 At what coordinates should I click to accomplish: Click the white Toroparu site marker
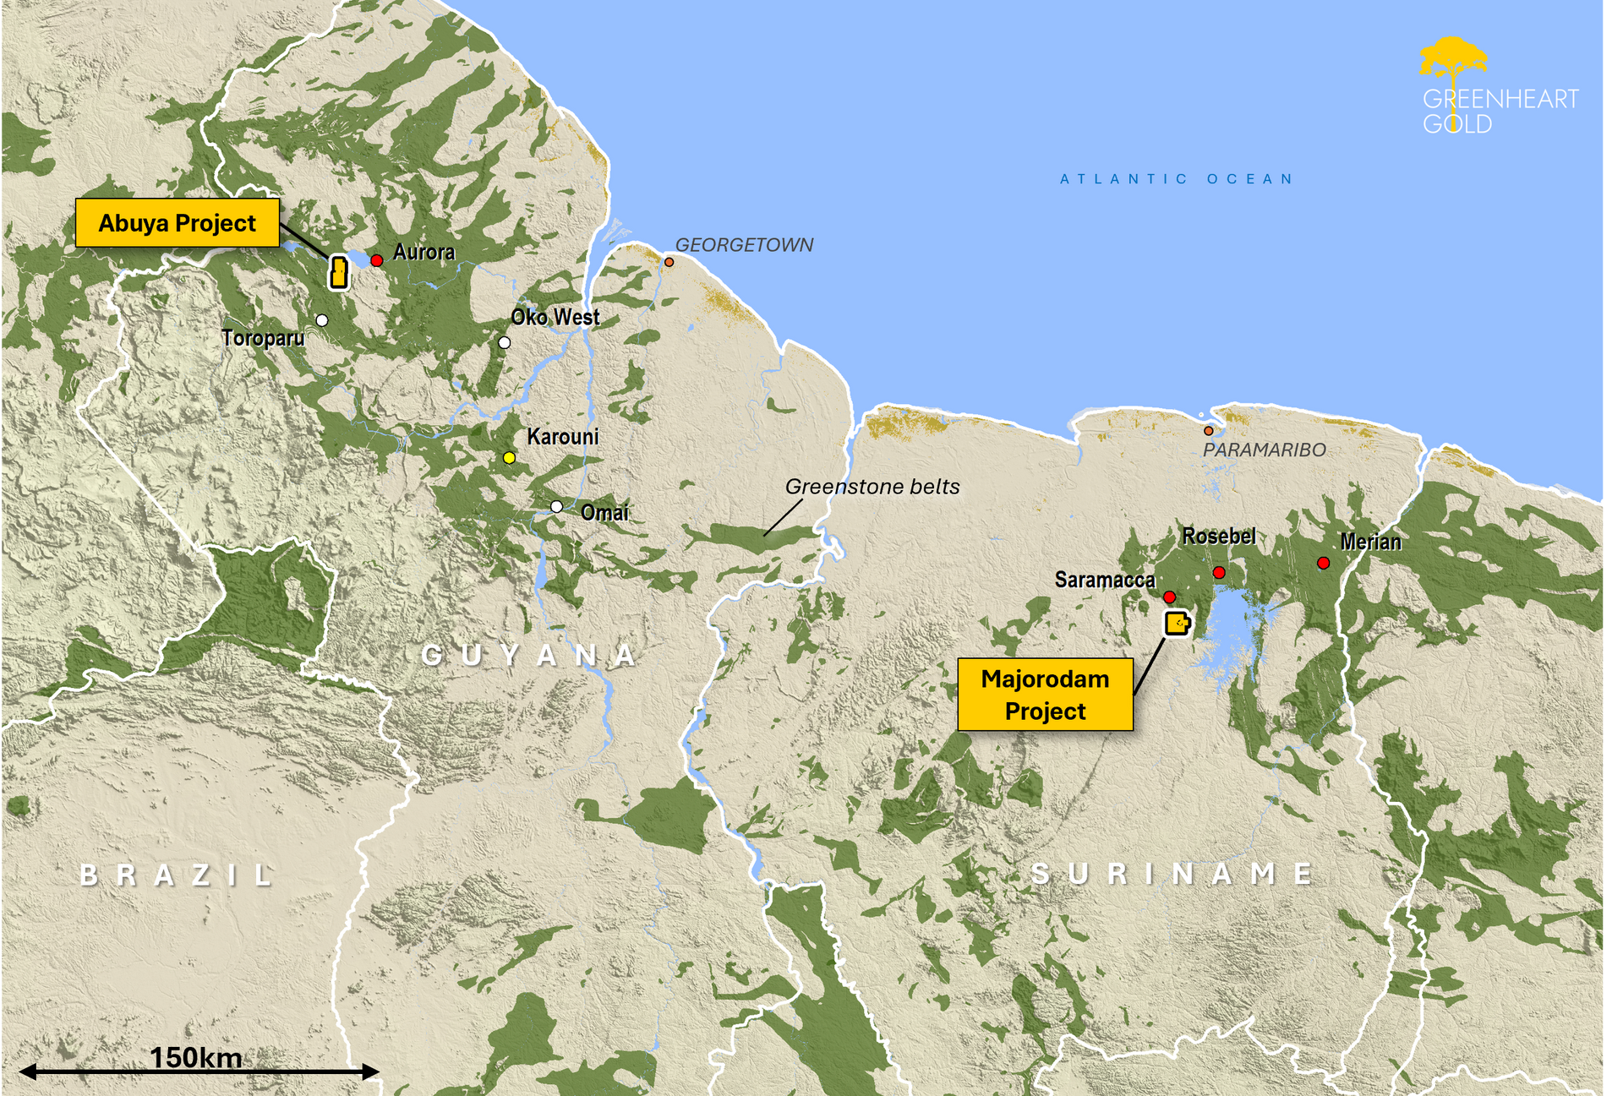pyautogui.click(x=322, y=320)
